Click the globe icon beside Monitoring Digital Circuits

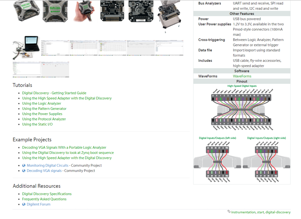point(24,165)
